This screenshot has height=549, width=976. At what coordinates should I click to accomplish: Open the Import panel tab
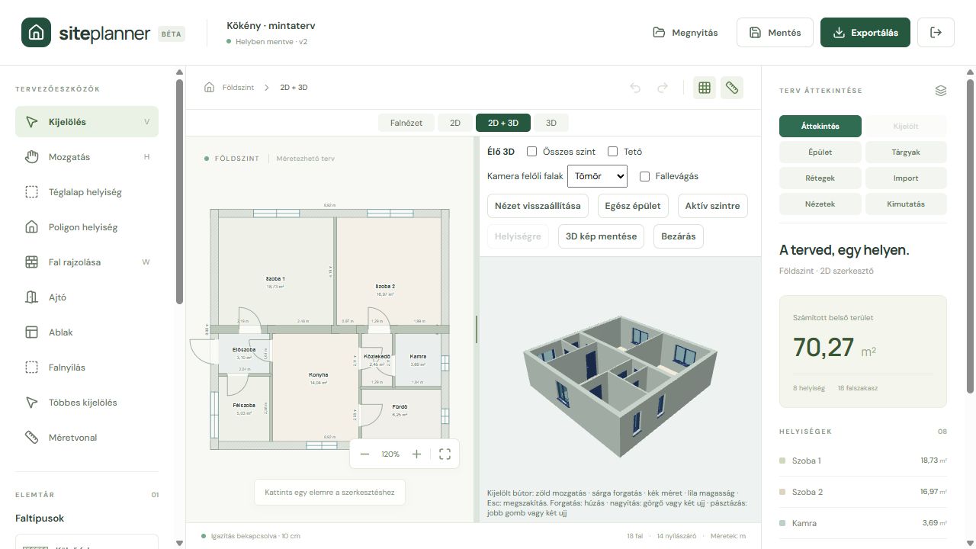(x=906, y=178)
